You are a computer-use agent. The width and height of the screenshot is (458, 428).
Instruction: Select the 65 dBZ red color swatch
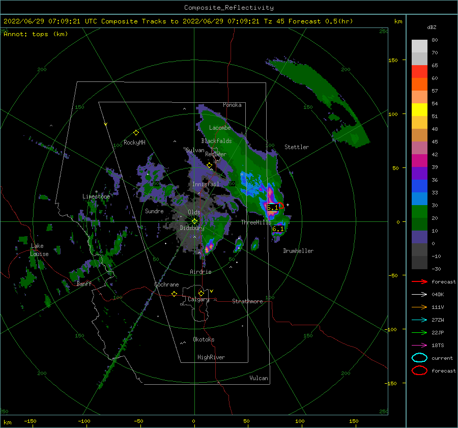pyautogui.click(x=419, y=71)
